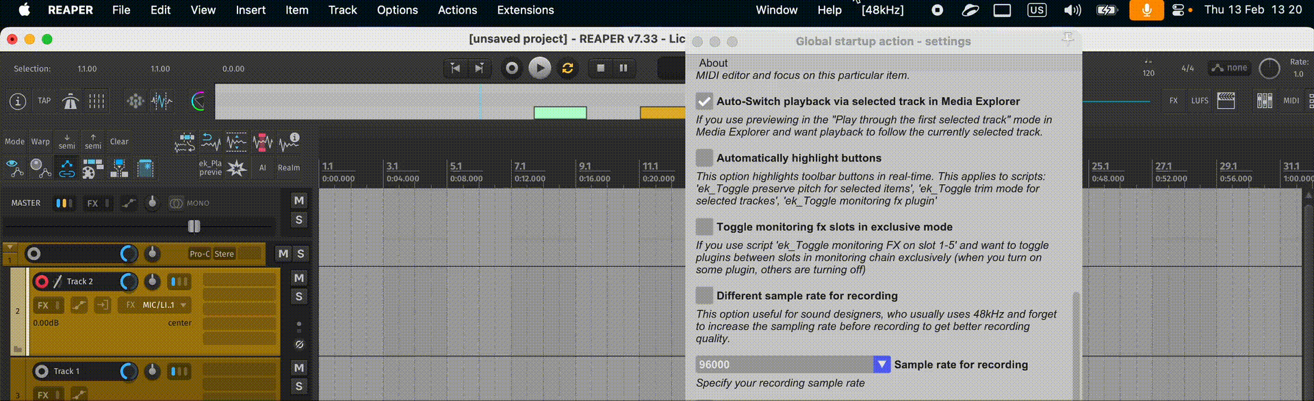Click the item grouping icon with blue block
Image resolution: width=1314 pixels, height=401 pixels.
pos(119,168)
